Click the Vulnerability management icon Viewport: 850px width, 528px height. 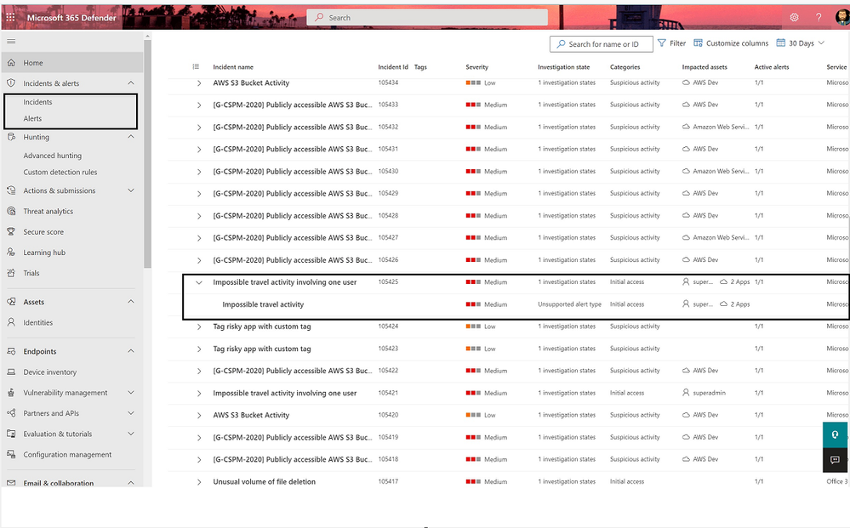point(11,393)
